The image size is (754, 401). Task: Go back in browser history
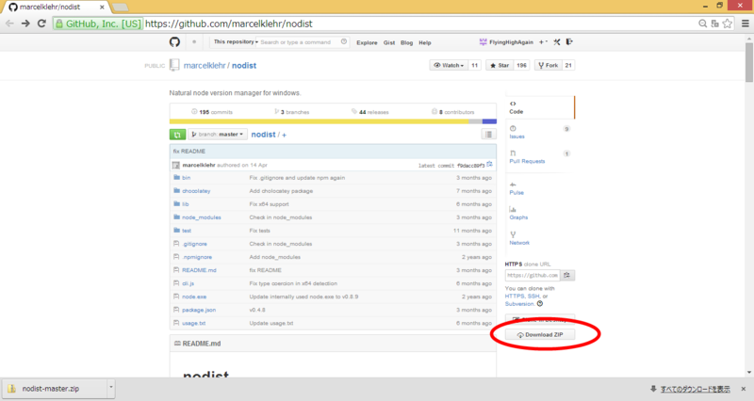point(9,24)
